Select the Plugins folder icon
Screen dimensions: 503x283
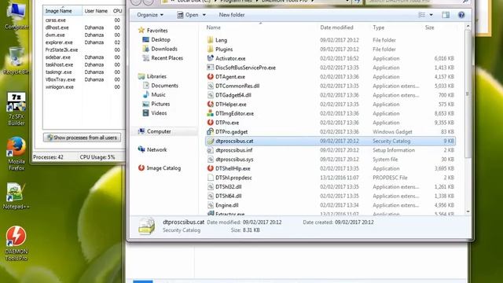click(x=210, y=49)
